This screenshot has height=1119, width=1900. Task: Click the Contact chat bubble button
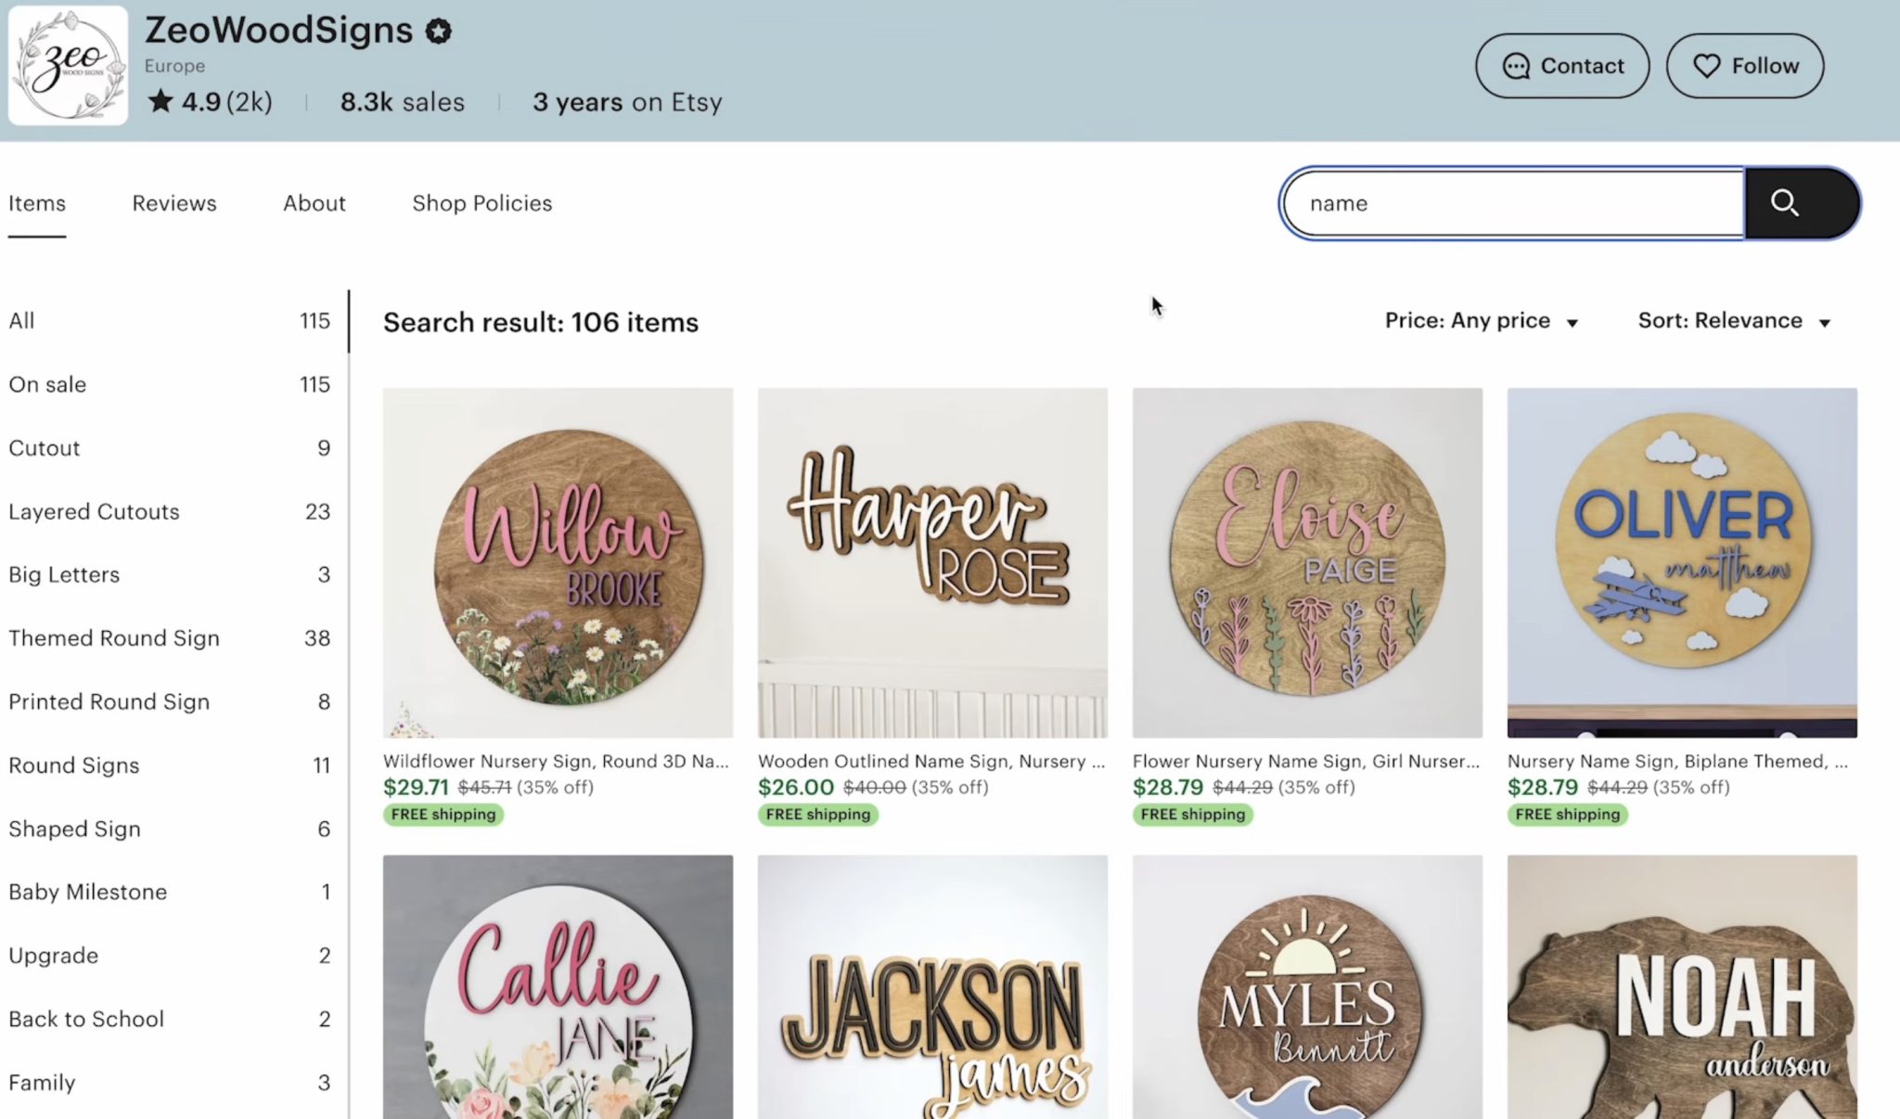[x=1561, y=66]
